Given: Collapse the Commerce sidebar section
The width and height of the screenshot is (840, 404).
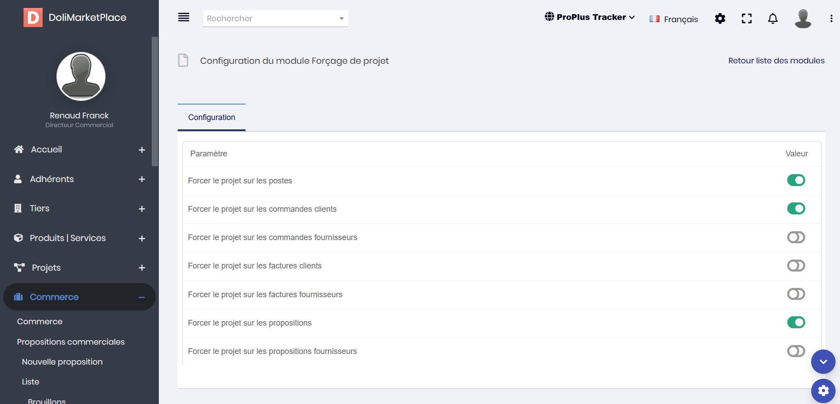Looking at the screenshot, I should (x=142, y=297).
